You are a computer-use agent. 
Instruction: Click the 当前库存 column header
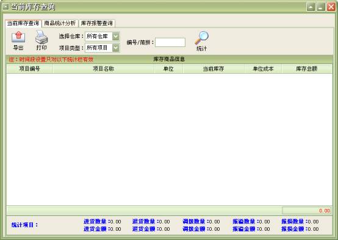click(214, 69)
